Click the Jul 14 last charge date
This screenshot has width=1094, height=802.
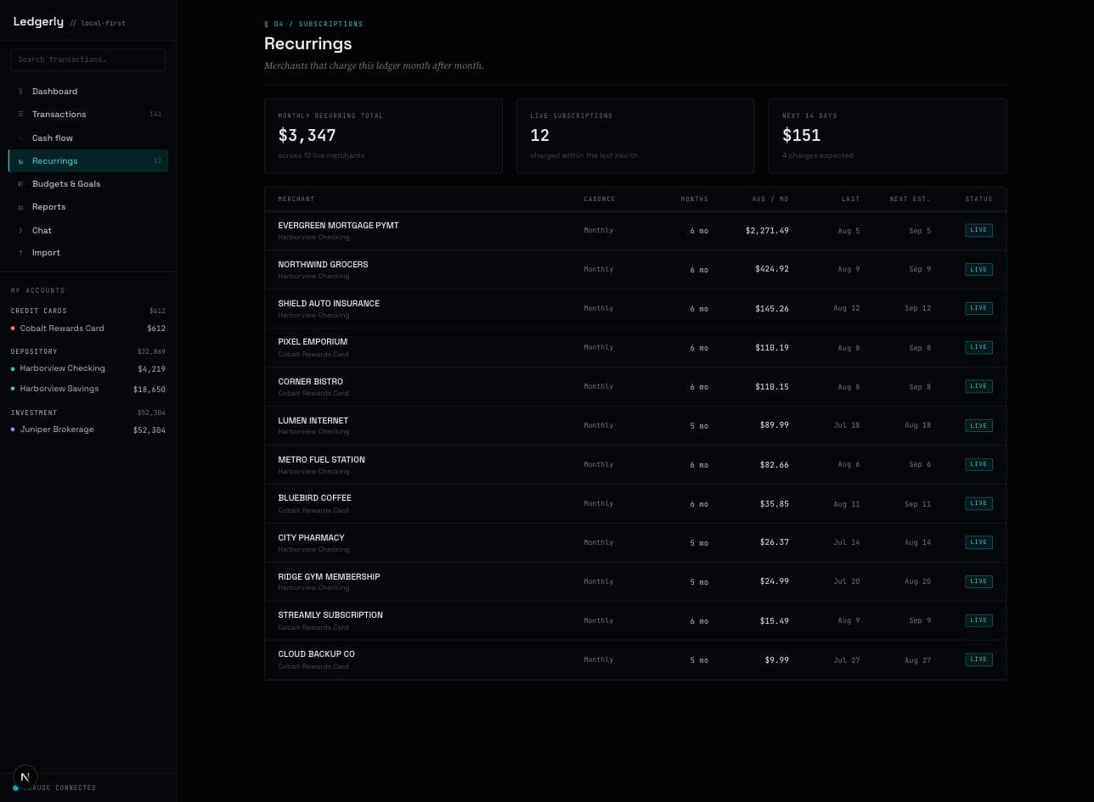[x=847, y=542]
